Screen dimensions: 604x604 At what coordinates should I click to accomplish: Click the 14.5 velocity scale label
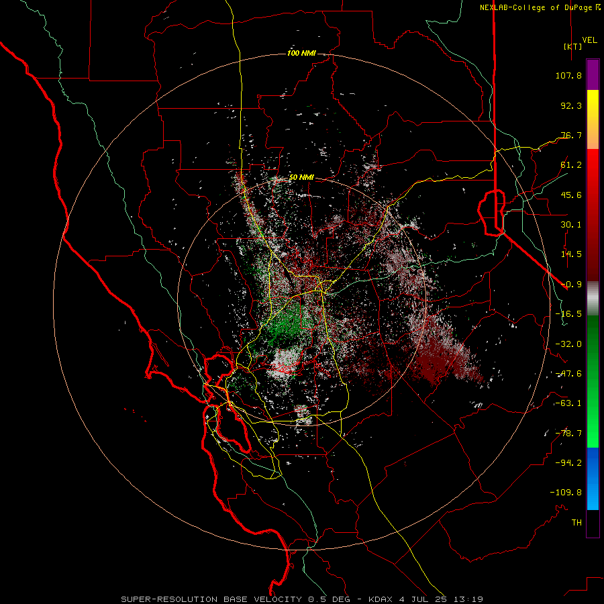tap(571, 254)
